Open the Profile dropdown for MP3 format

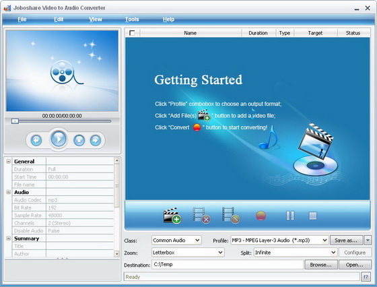[x=279, y=240]
